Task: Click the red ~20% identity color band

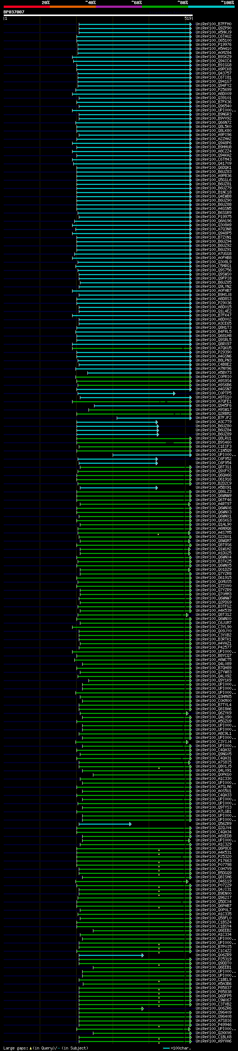Action: (26, 7)
